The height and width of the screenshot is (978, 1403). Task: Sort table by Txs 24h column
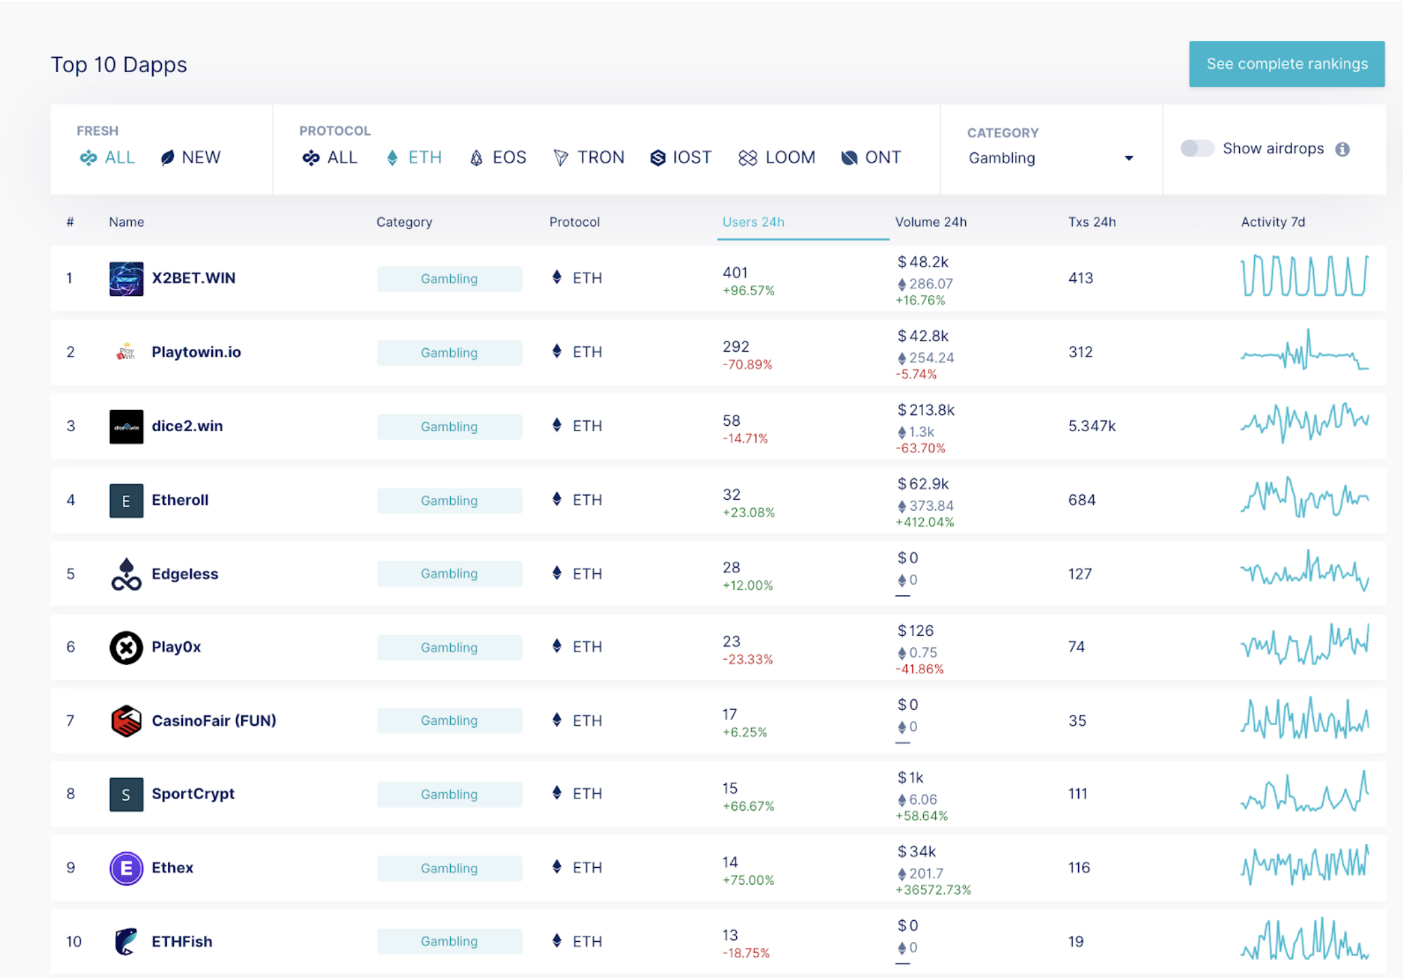pos(1092,222)
